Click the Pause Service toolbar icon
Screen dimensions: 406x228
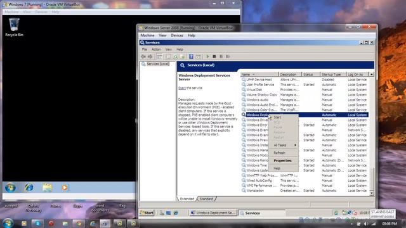(221, 56)
